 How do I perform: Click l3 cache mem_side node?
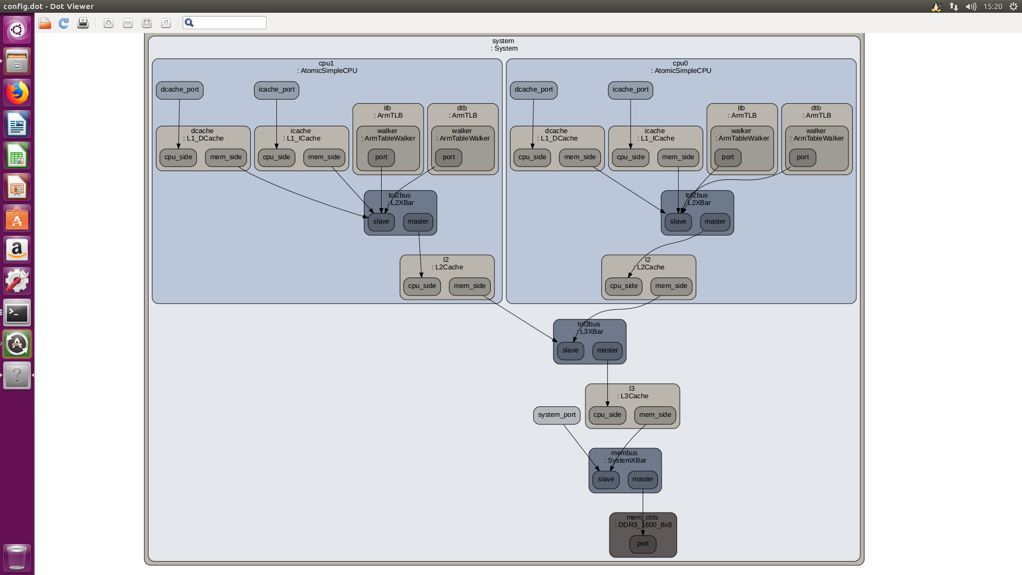[x=655, y=415]
